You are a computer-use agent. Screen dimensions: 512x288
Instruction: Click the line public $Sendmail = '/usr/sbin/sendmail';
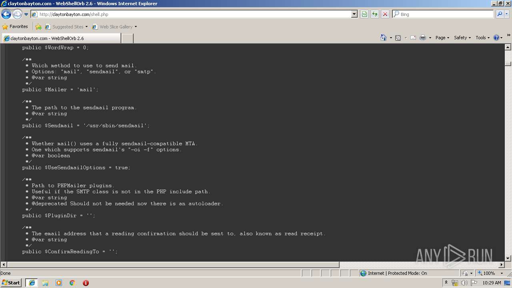click(86, 126)
